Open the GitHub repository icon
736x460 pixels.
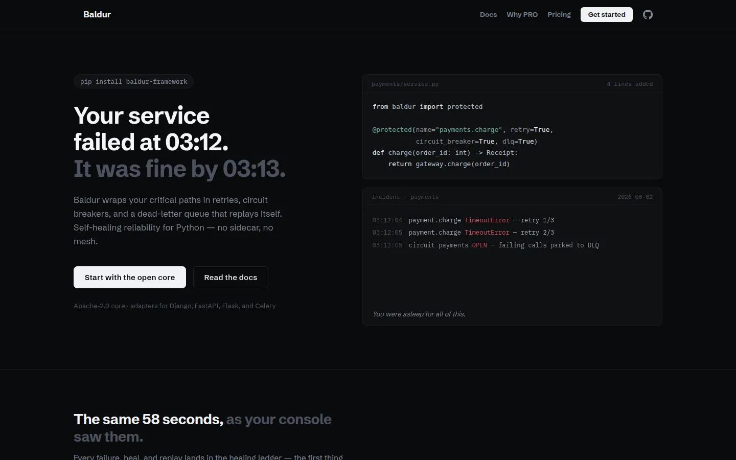648,14
